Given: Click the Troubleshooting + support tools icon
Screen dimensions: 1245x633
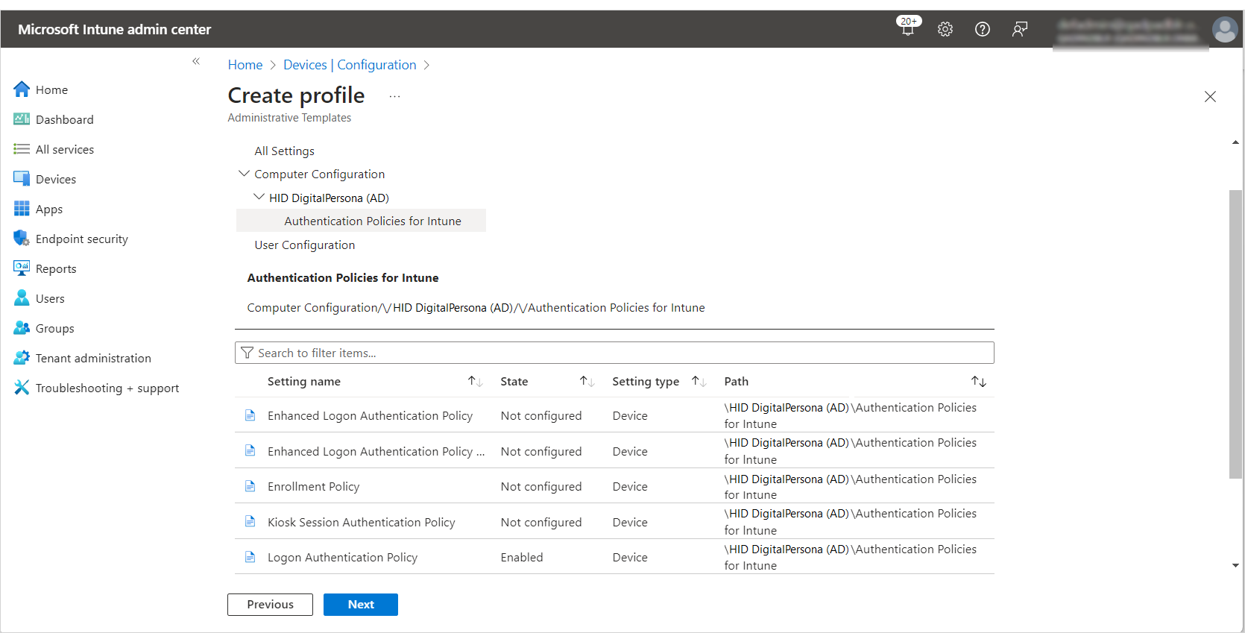Looking at the screenshot, I should (22, 388).
